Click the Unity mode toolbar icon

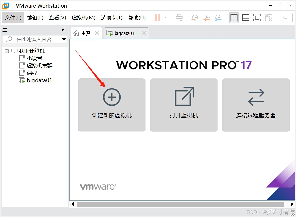click(269, 18)
